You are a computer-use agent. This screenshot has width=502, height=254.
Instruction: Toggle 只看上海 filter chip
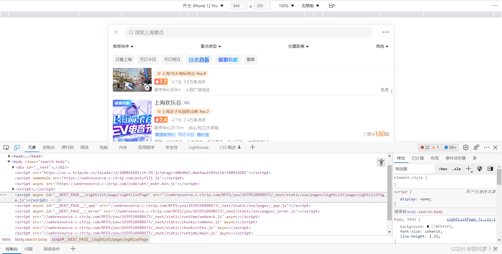(x=124, y=60)
